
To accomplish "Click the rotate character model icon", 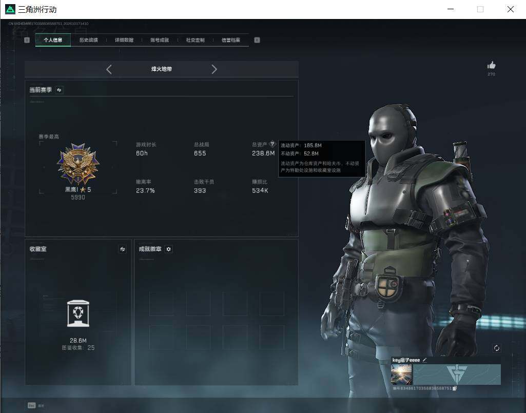I will click(x=497, y=348).
